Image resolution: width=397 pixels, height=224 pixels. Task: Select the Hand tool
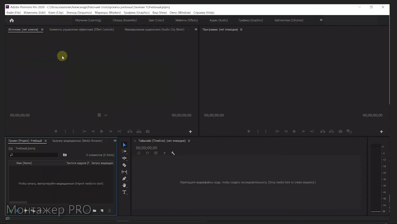[124, 186]
